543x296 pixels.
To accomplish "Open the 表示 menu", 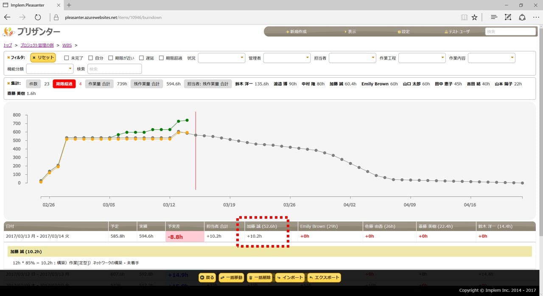I will coord(350,32).
